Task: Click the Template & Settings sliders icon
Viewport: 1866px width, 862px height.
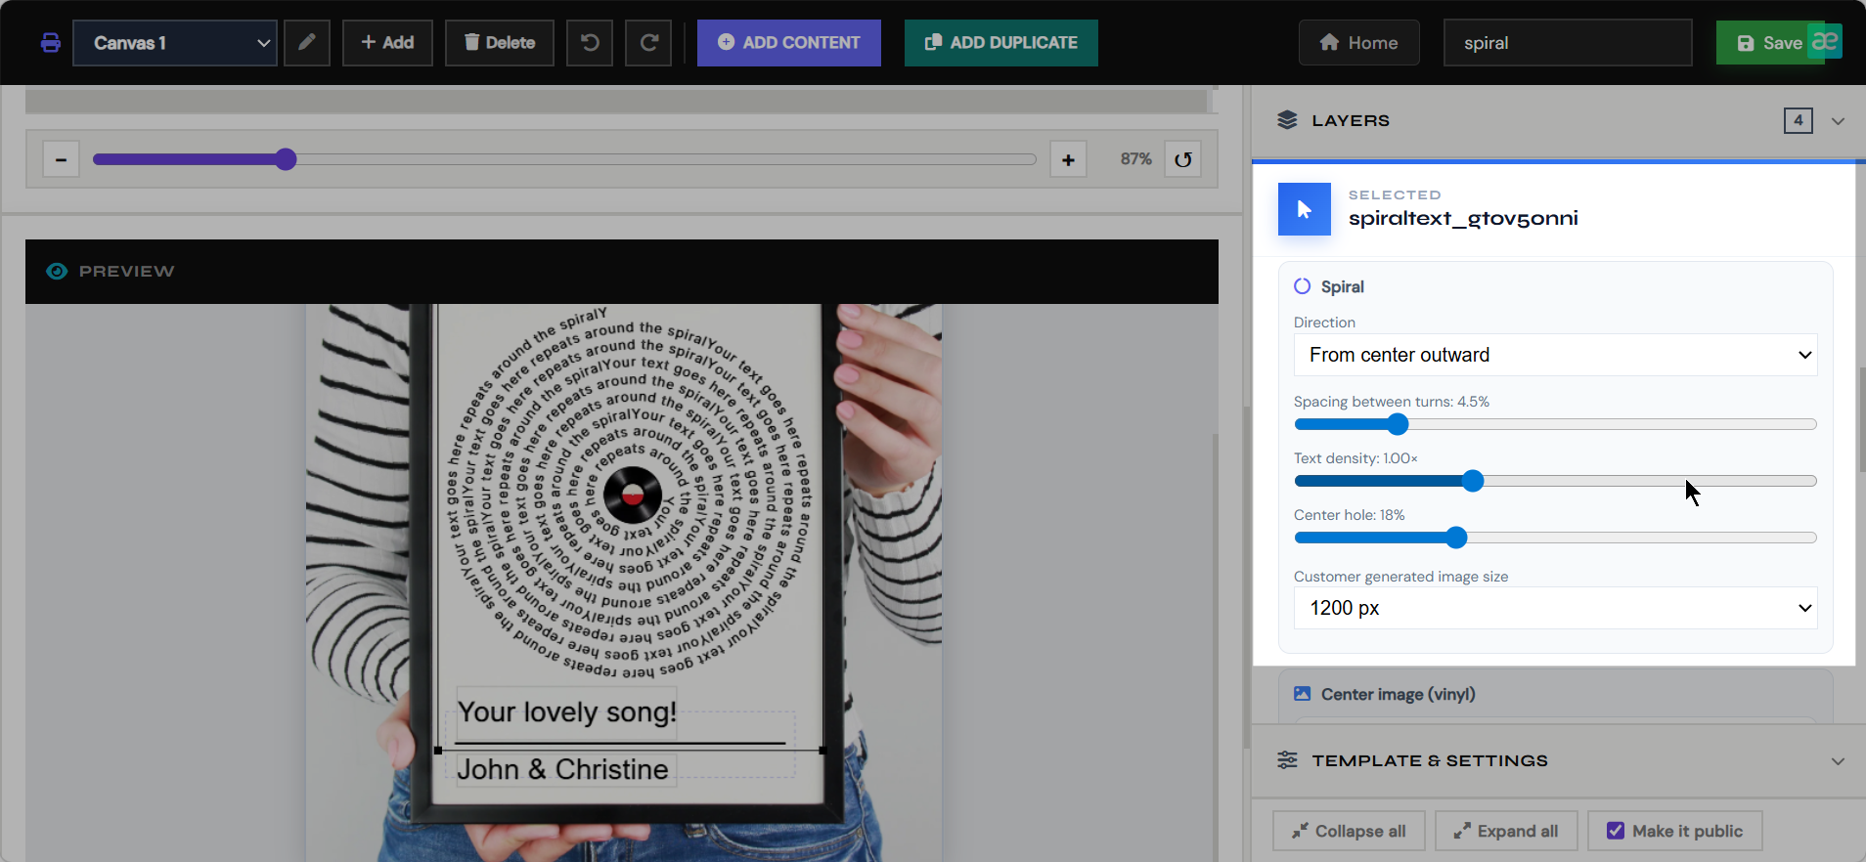Action: pyautogui.click(x=1287, y=760)
